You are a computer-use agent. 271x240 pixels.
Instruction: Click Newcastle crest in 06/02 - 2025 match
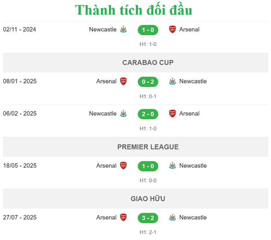tap(123, 114)
